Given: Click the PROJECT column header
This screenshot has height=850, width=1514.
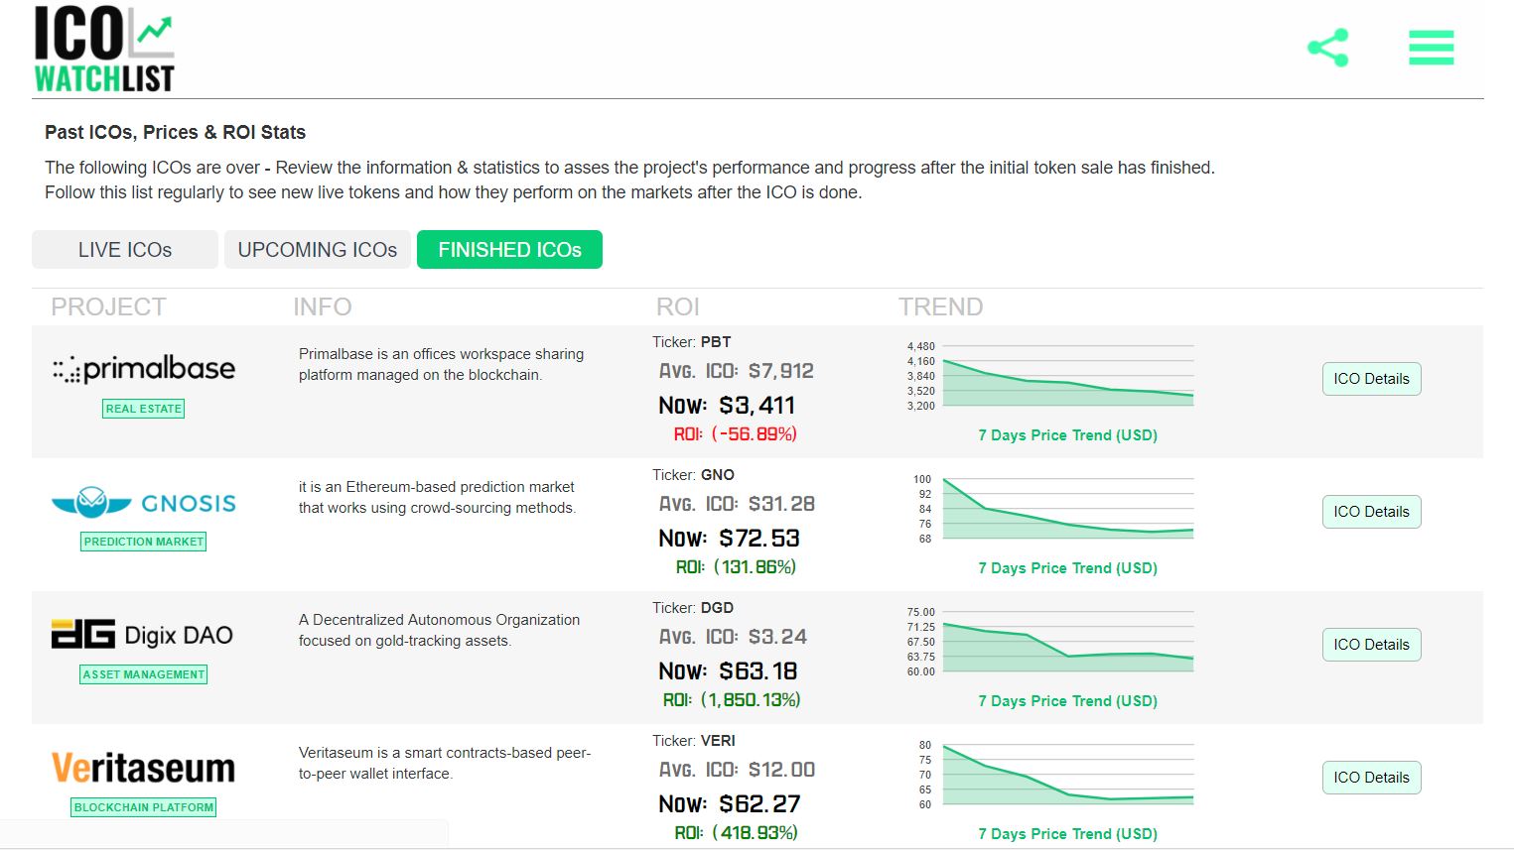Looking at the screenshot, I should pos(108,307).
